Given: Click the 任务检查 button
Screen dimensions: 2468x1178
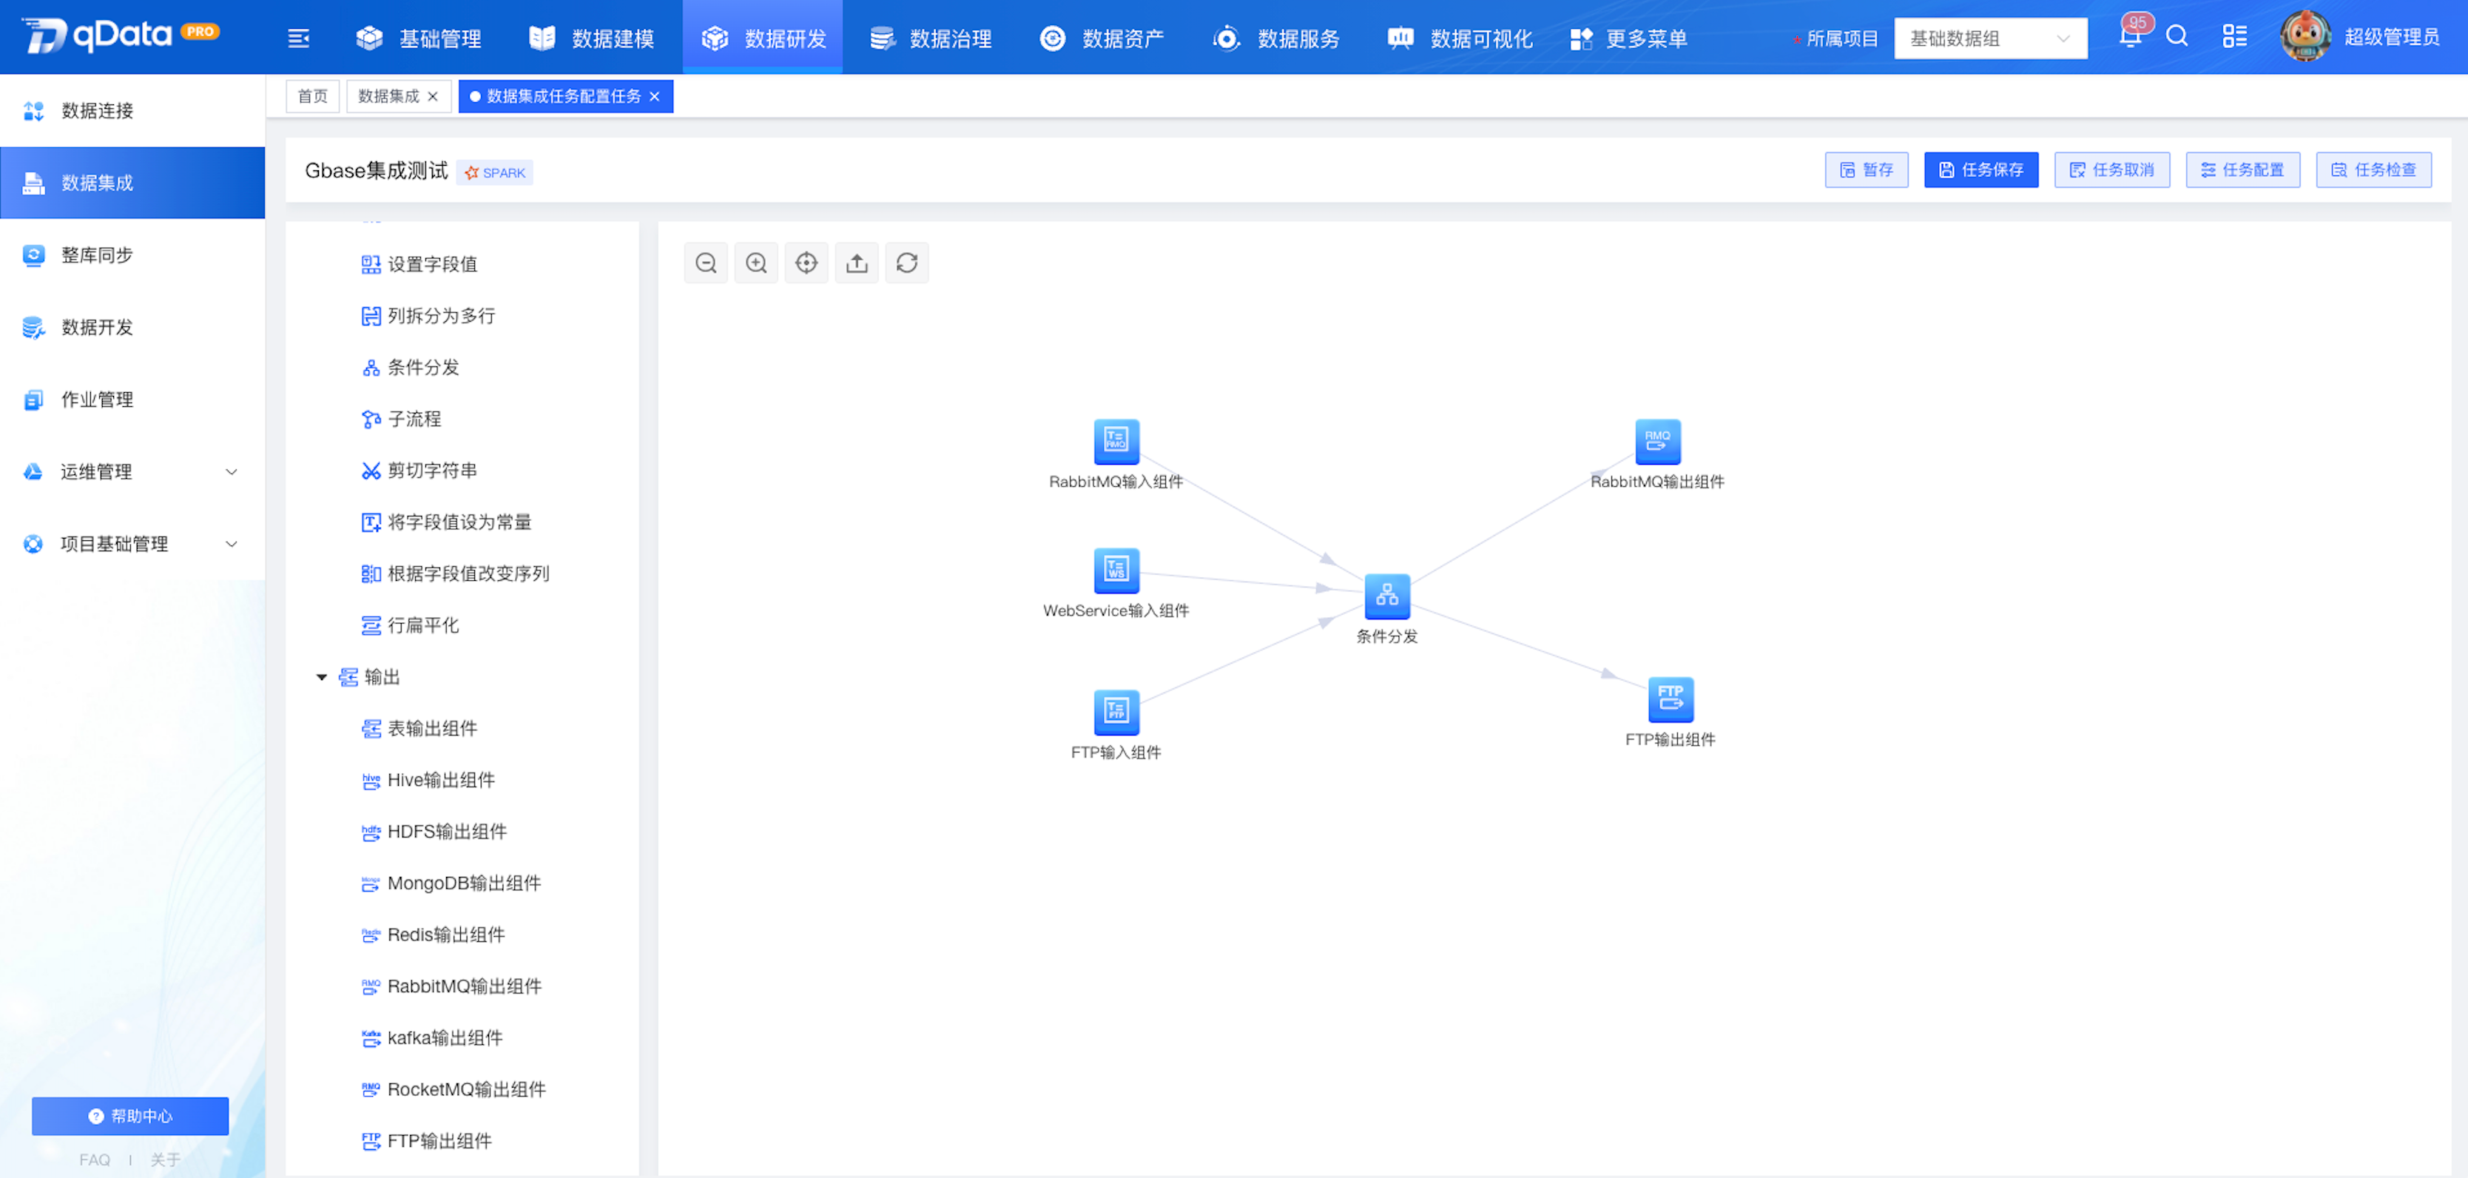Looking at the screenshot, I should pos(2373,169).
